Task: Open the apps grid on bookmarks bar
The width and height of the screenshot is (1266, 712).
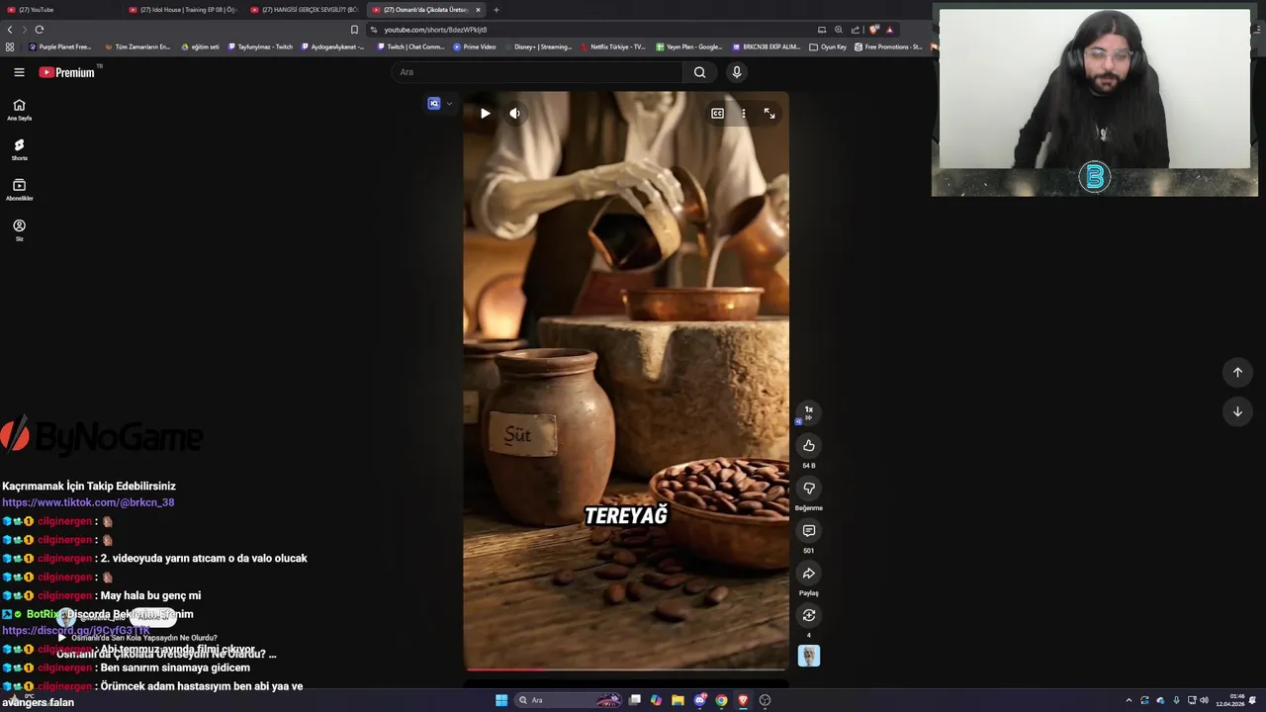Action: 10,46
